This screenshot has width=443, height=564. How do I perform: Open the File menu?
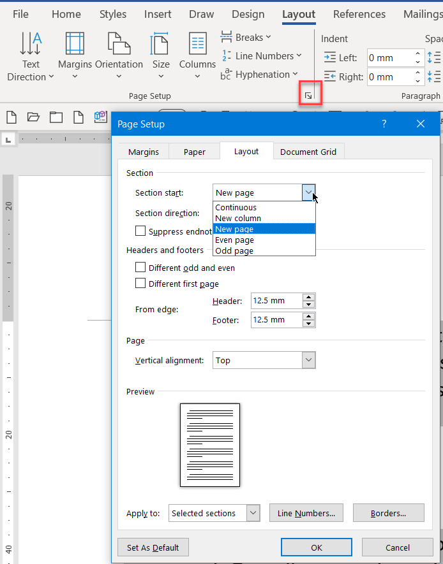(x=20, y=15)
